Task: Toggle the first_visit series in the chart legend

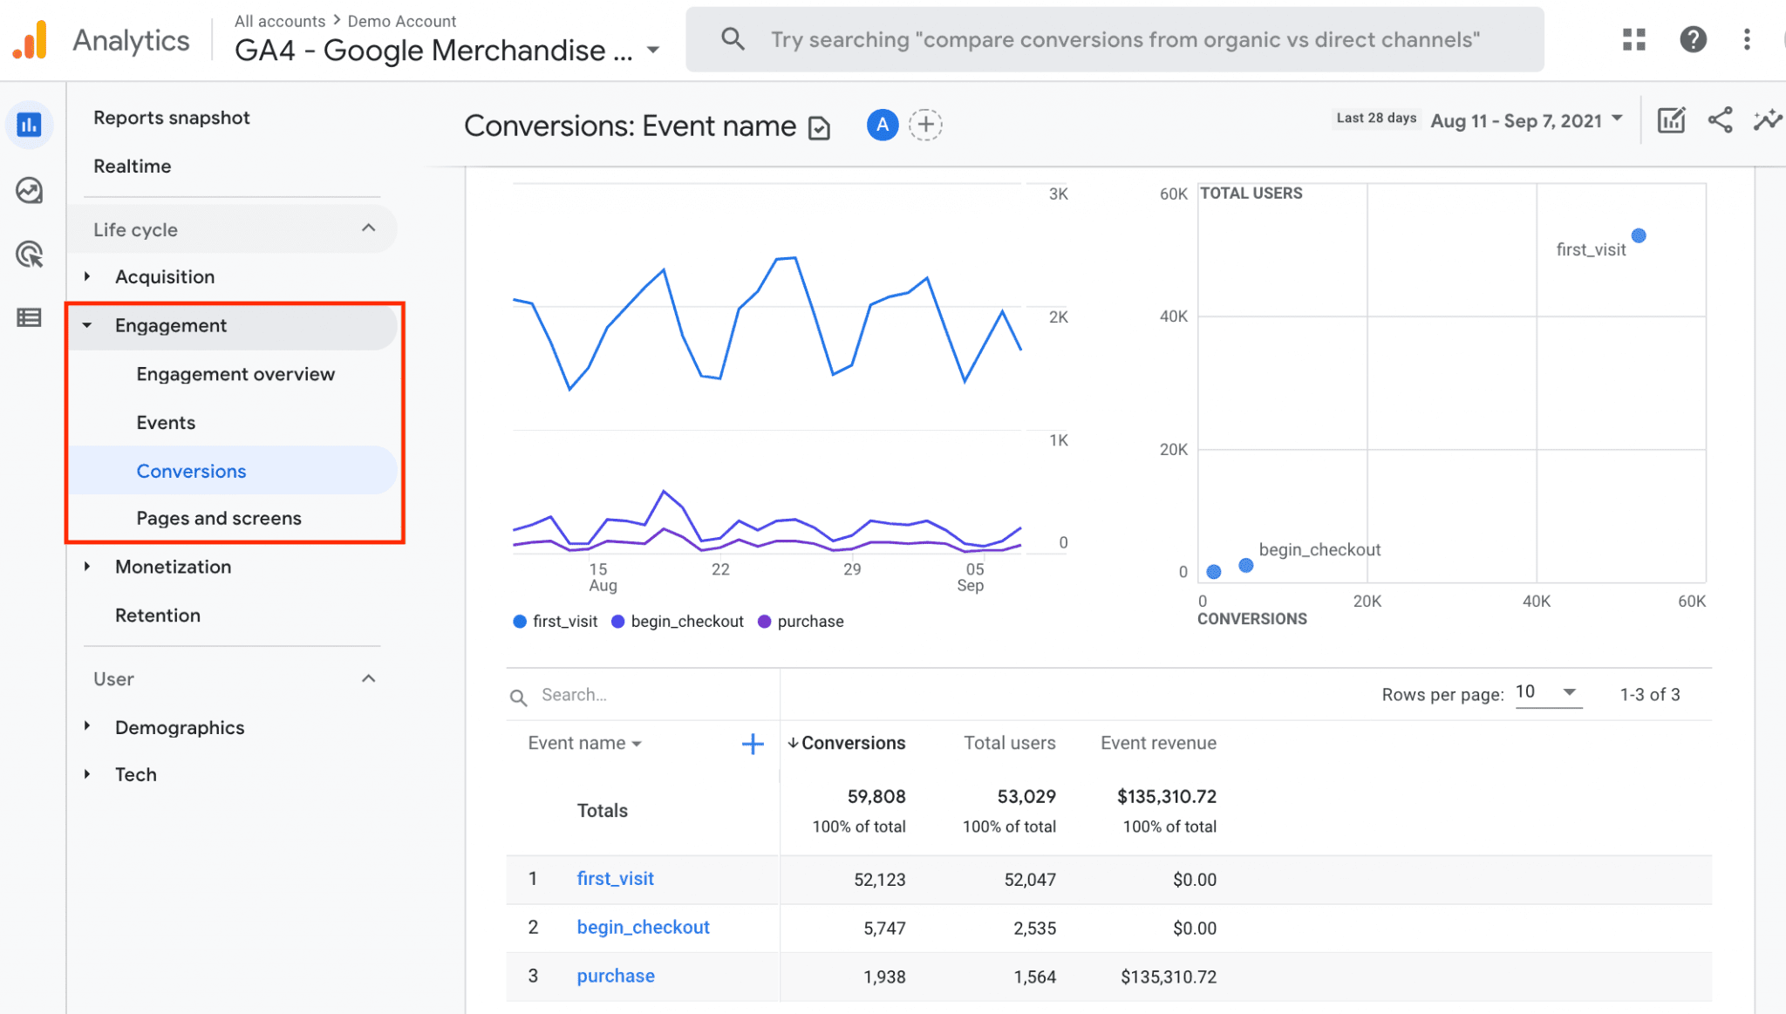Action: (x=555, y=621)
